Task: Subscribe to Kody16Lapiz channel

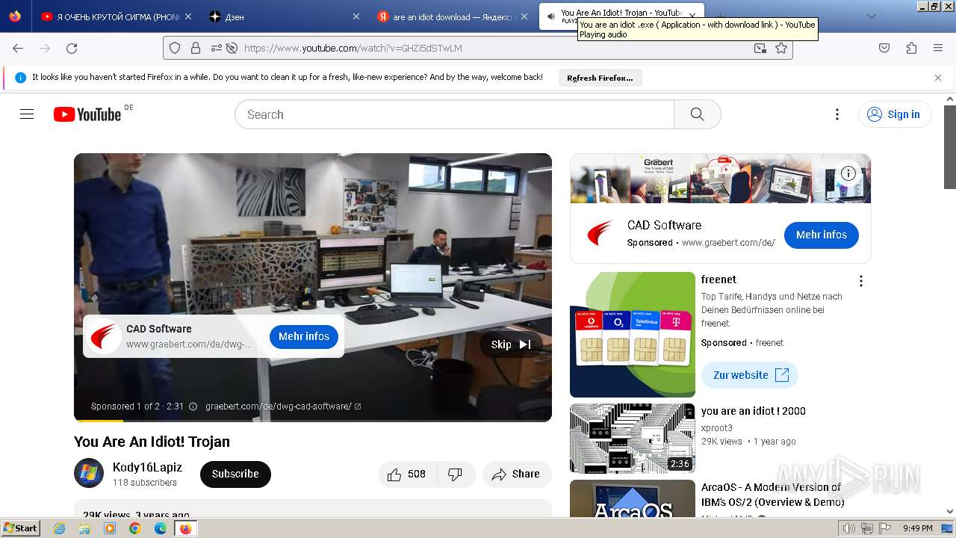Action: 235,474
